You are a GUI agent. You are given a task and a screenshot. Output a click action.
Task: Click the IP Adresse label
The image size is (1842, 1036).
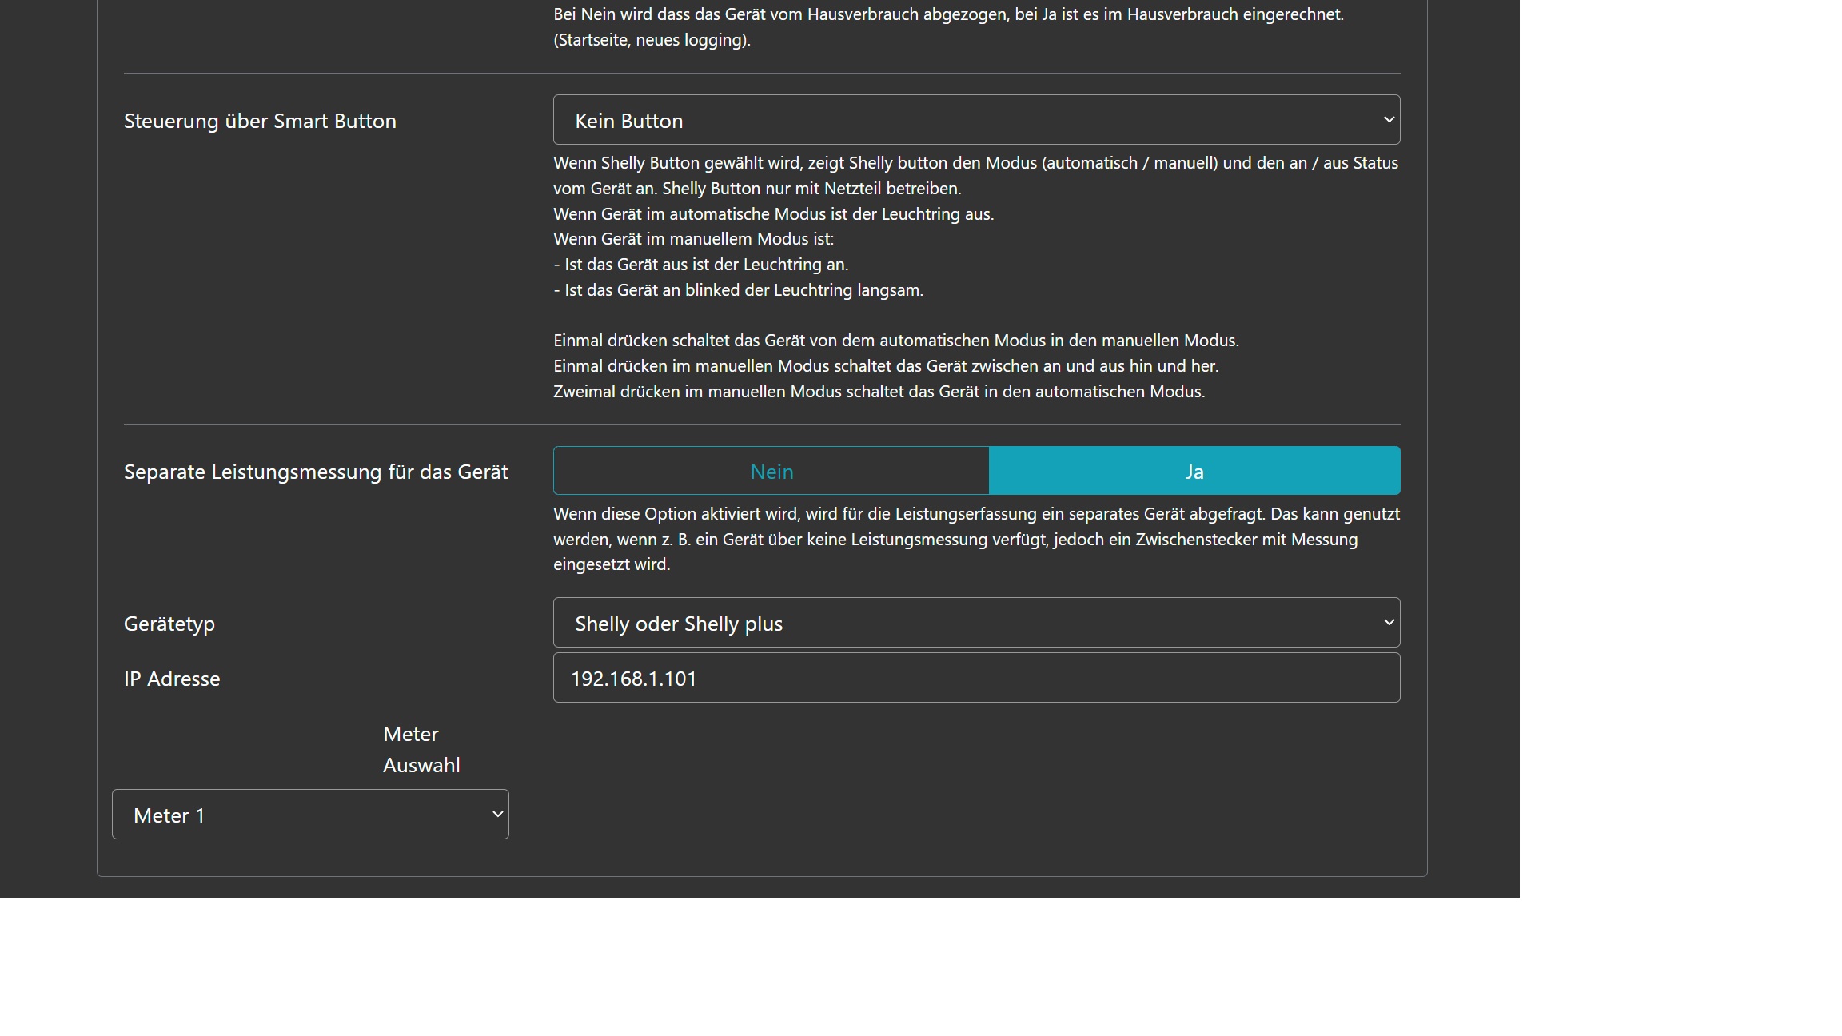(x=172, y=679)
